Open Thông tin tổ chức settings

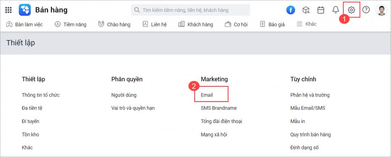click(x=40, y=95)
